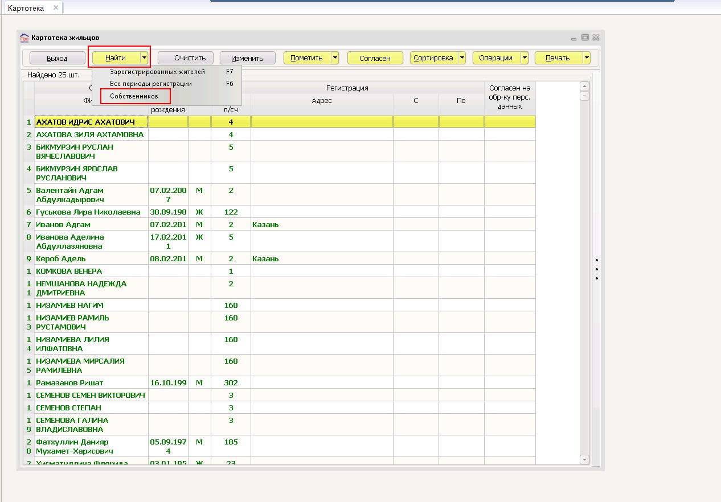The image size is (721, 502).
Task: Select the Все периоды регистрации menu item
Action: coord(167,84)
